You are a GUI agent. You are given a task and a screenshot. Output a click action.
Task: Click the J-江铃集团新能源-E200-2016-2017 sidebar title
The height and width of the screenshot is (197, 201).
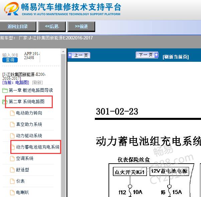point(24,76)
